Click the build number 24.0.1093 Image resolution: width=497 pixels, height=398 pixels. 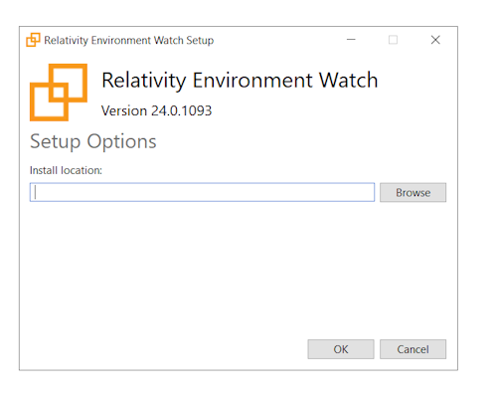(x=182, y=110)
